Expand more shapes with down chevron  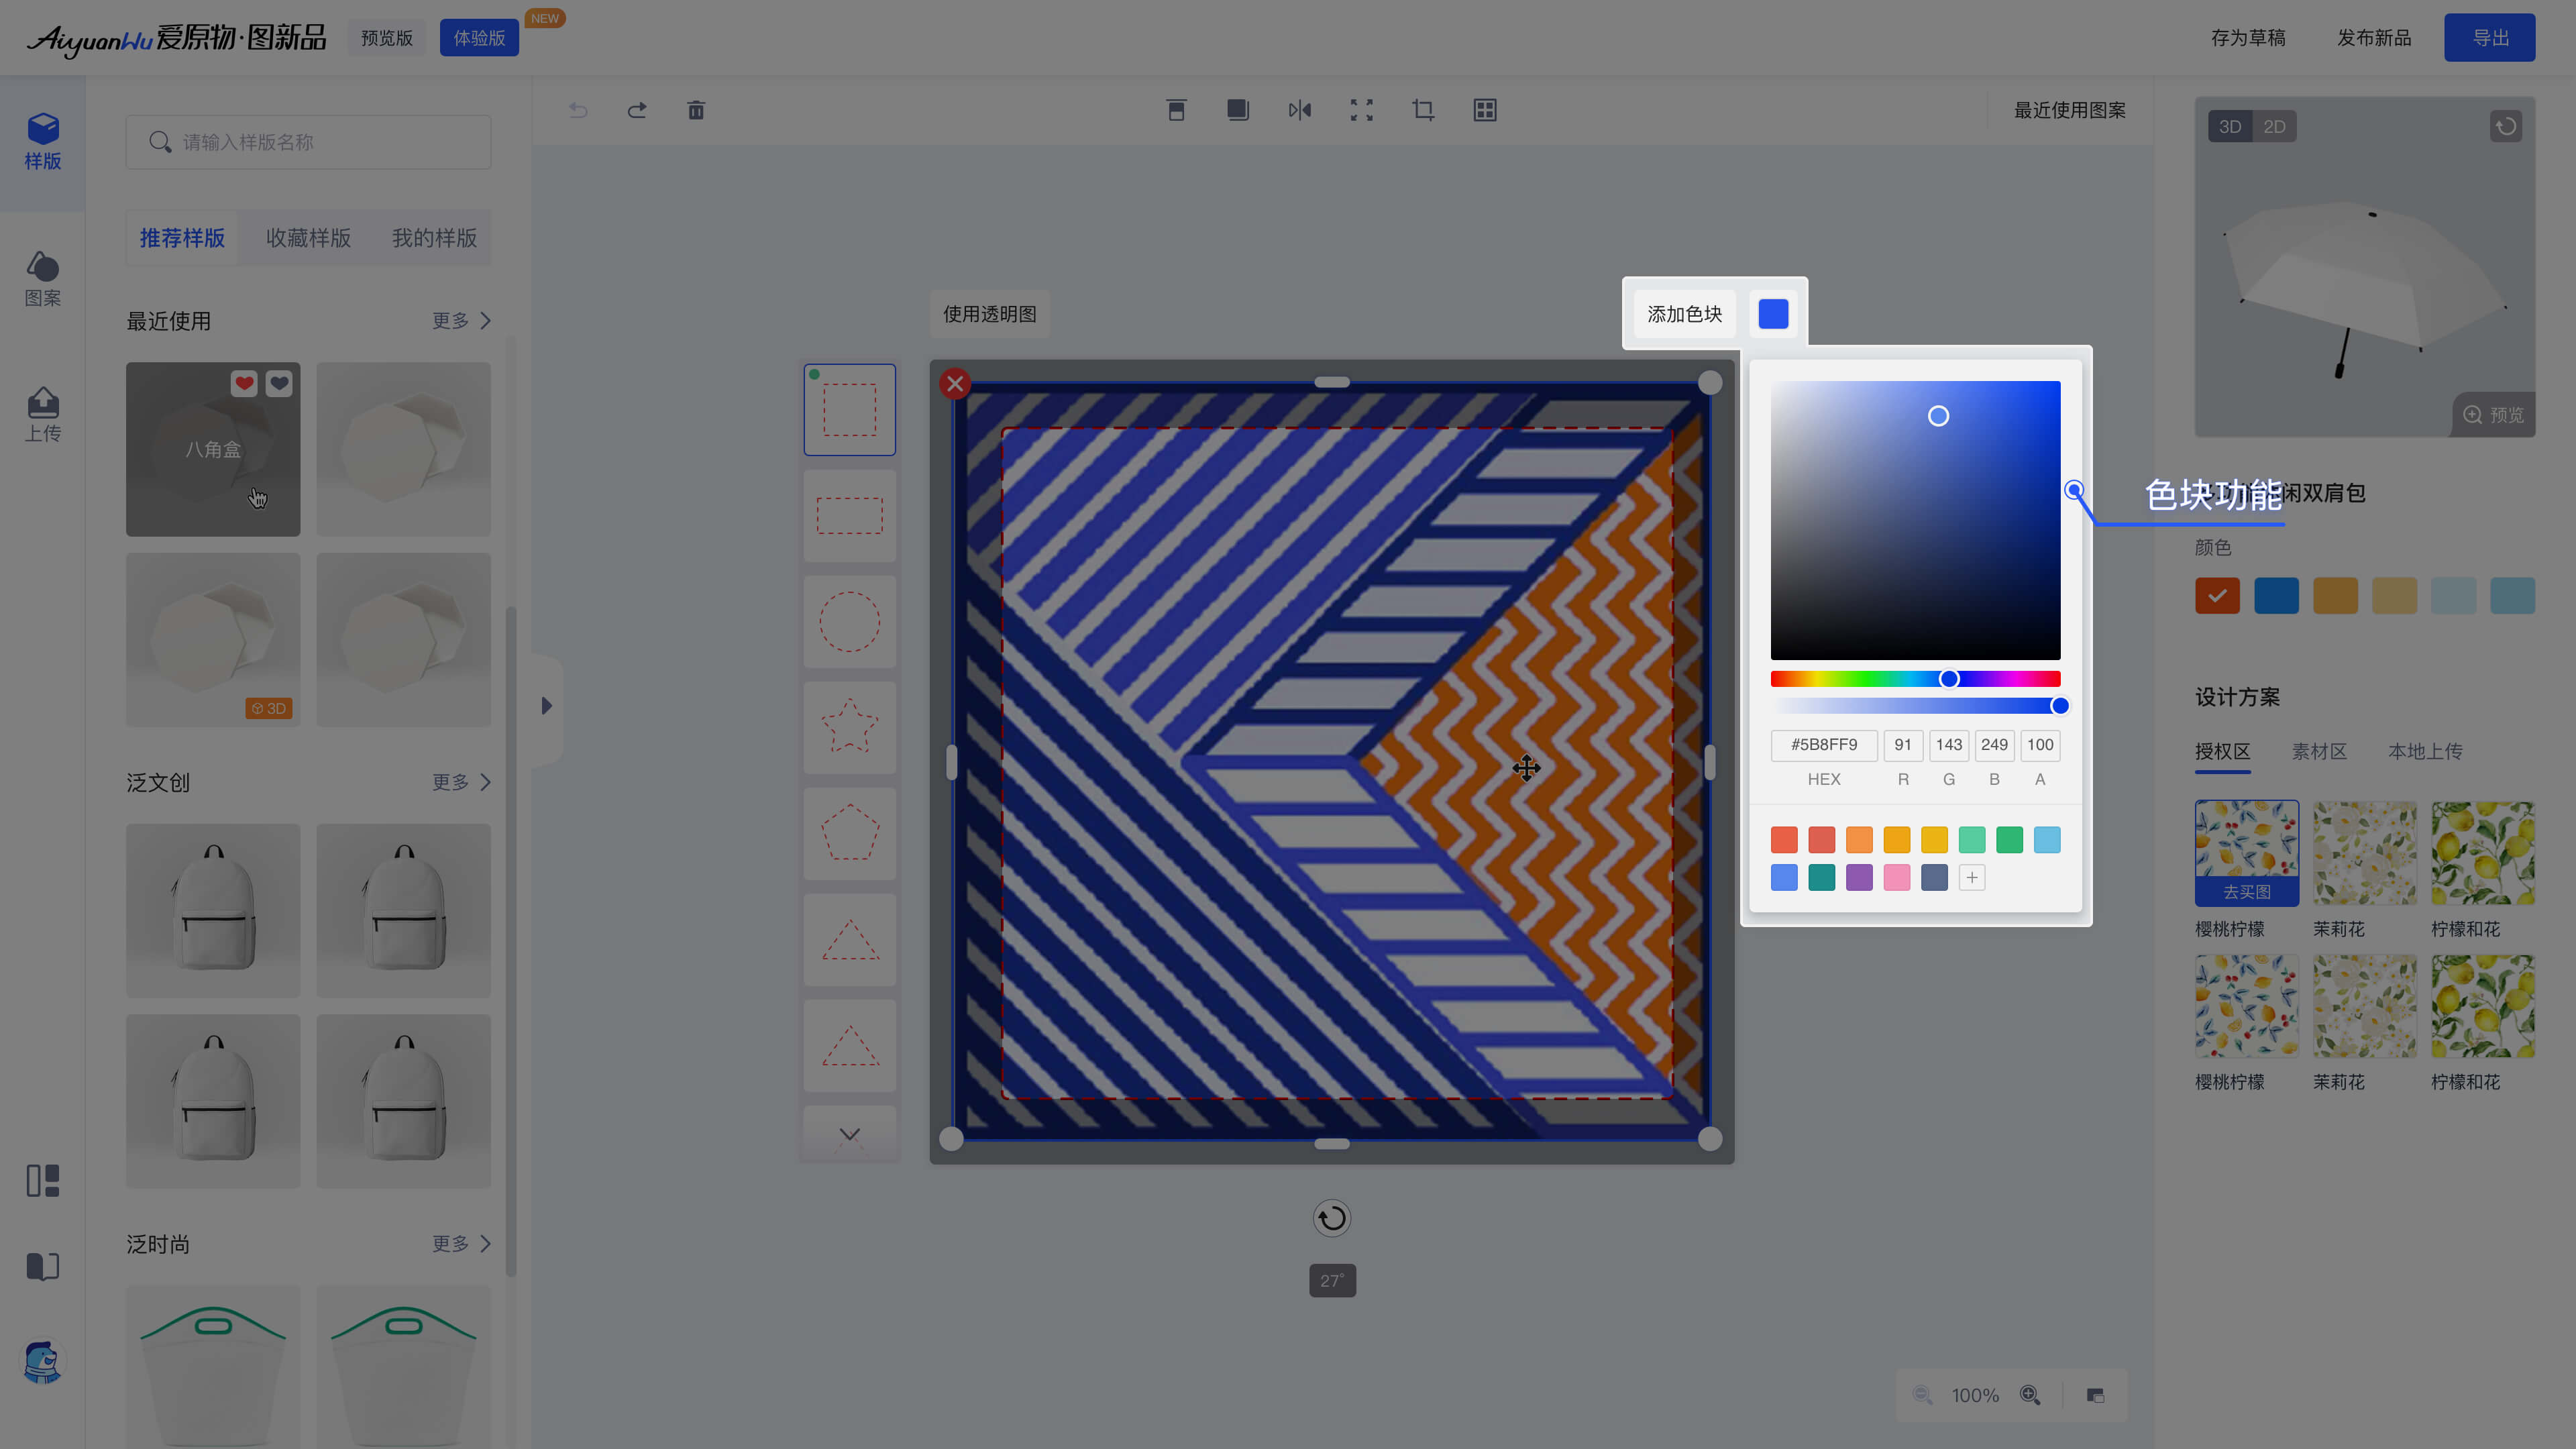coord(849,1134)
